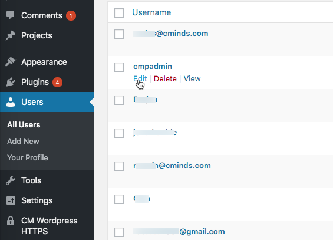Click the Plugins plug icon
333x240 pixels.
[x=11, y=82]
